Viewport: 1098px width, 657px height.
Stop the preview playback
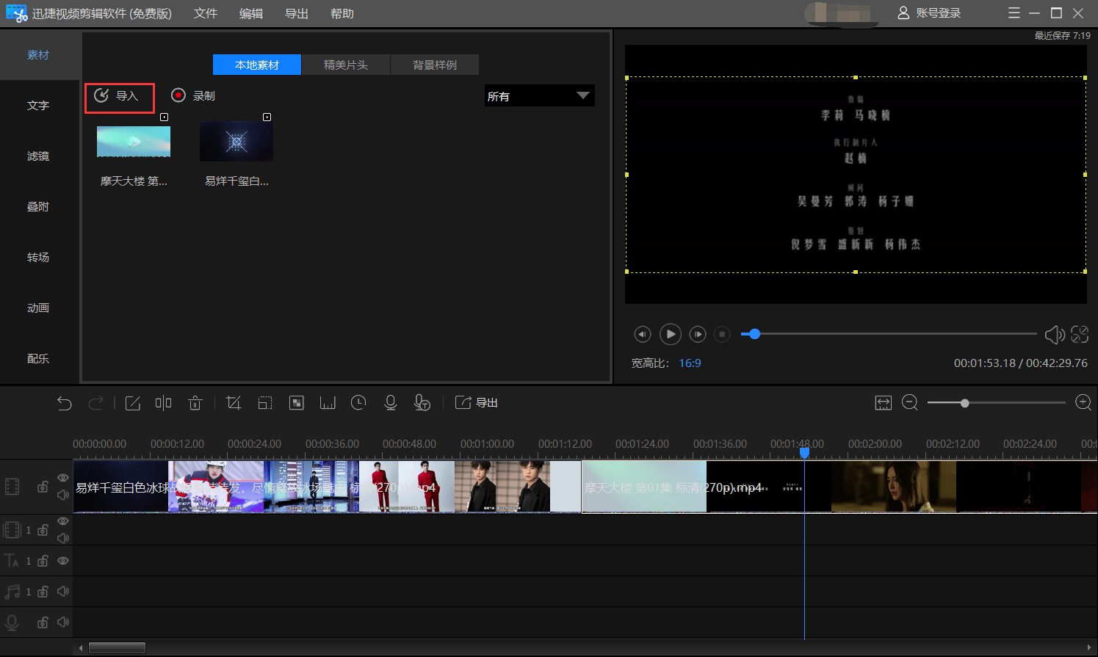click(723, 335)
